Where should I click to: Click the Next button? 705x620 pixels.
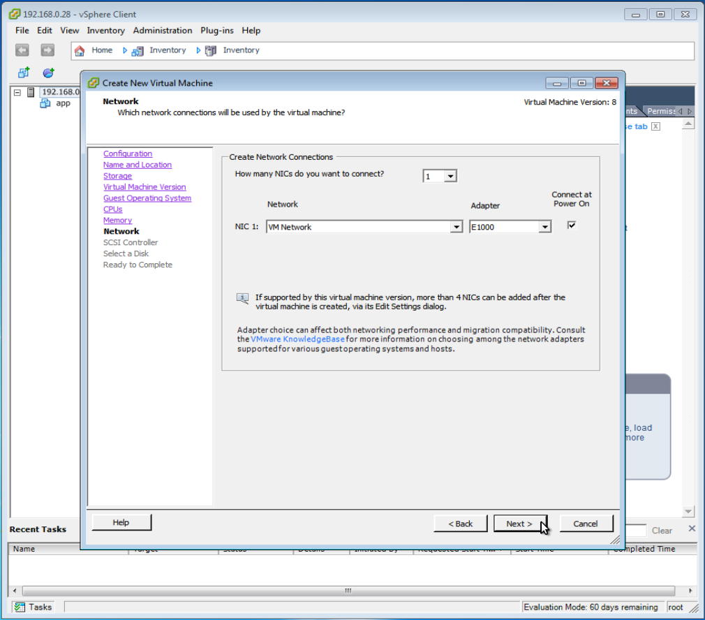pyautogui.click(x=520, y=524)
